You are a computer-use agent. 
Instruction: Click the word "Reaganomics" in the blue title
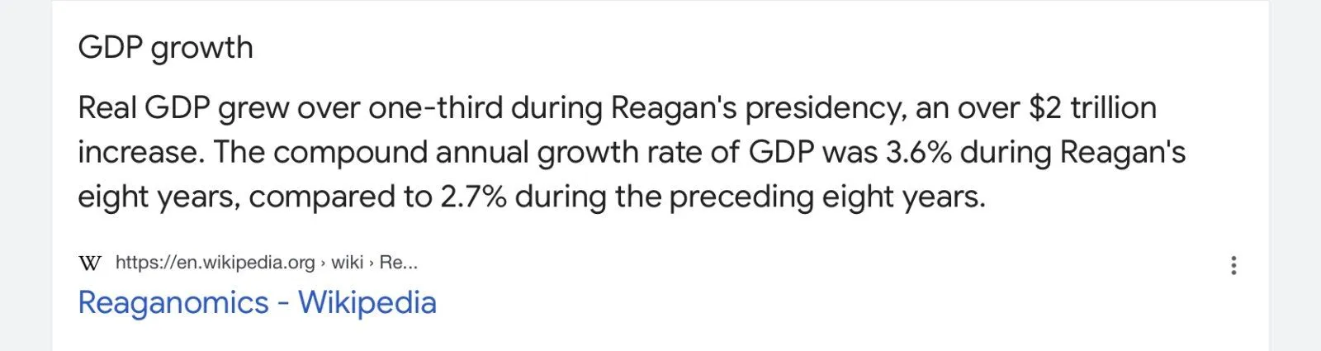pos(173,302)
